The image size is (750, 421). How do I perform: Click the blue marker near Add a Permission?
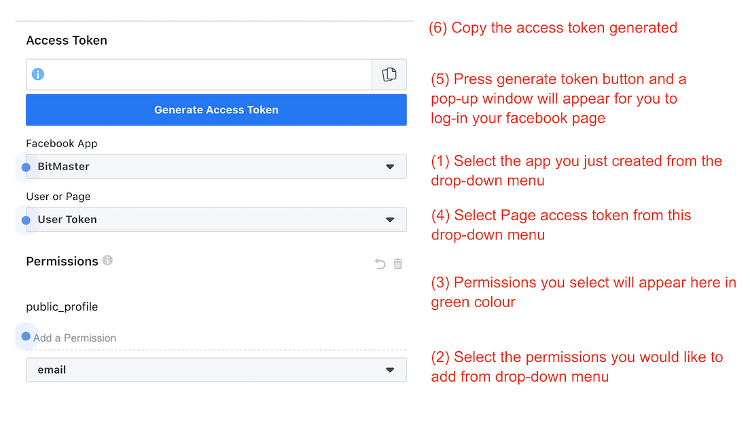tap(26, 336)
